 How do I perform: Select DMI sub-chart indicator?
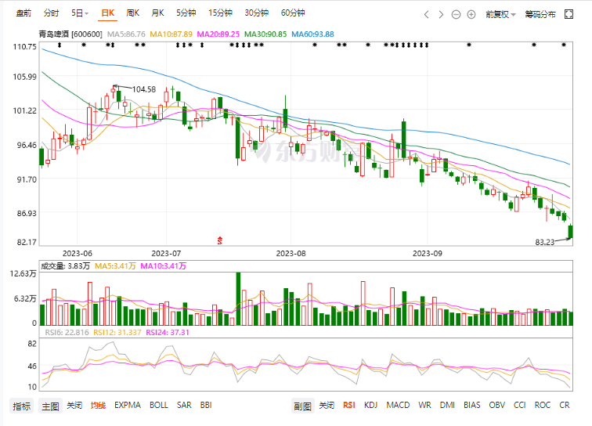(447, 405)
